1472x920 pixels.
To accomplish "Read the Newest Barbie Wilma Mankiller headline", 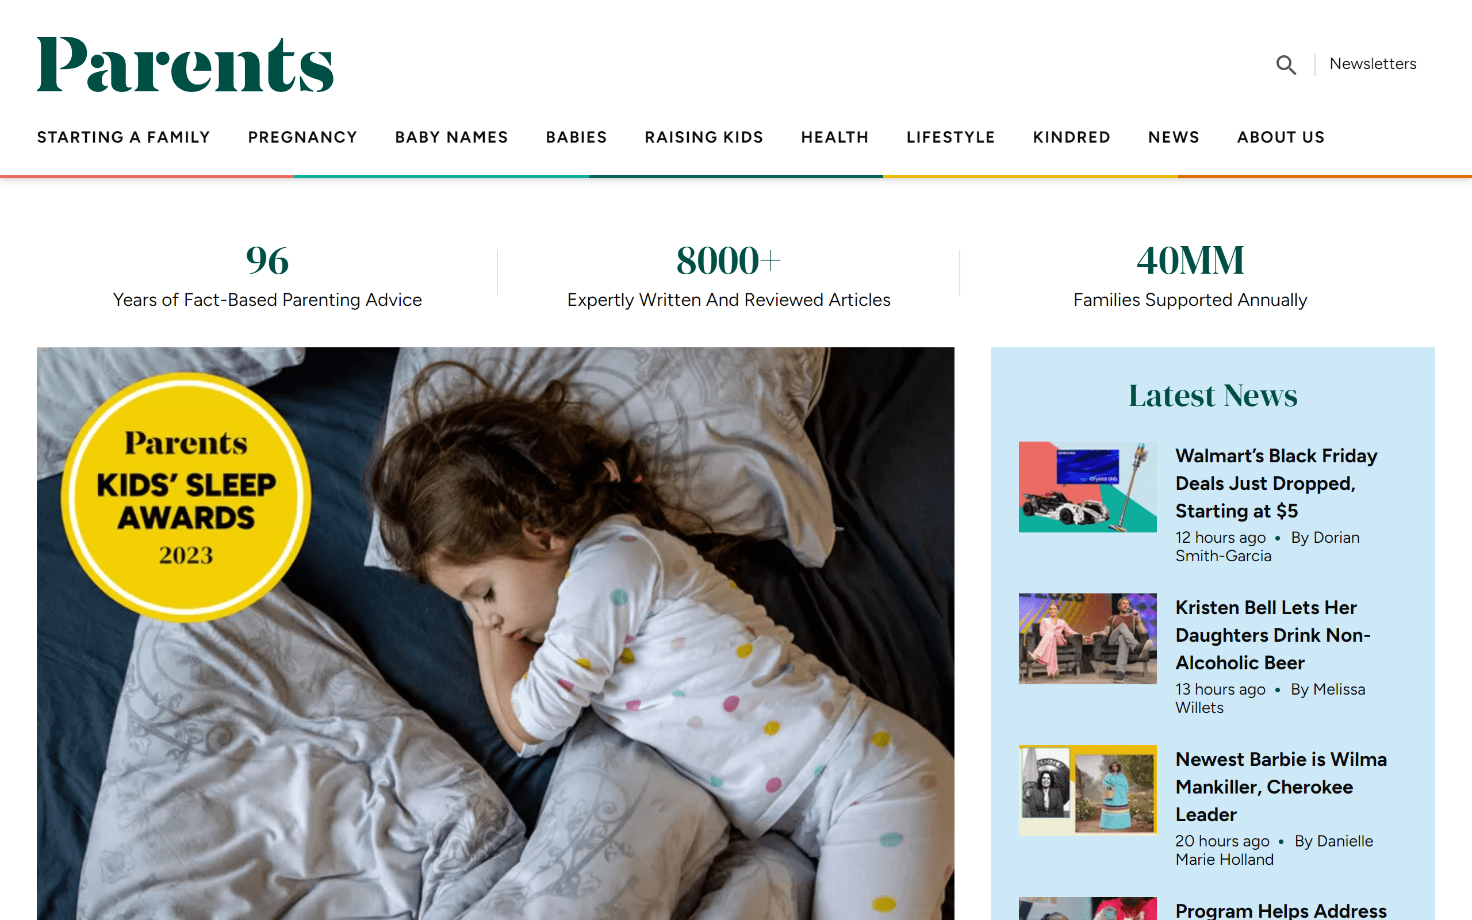I will point(1281,787).
